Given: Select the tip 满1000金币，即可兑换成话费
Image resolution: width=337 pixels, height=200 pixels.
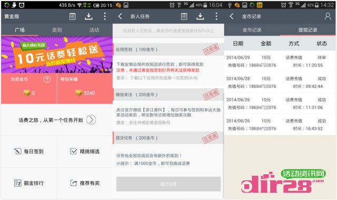Looking at the screenshot, I should 162,163.
